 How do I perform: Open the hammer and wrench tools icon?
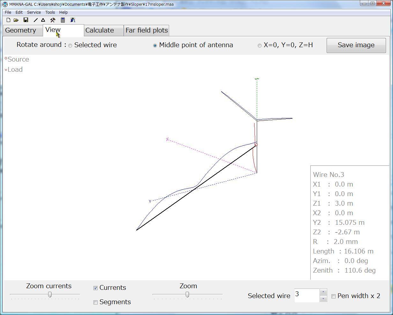click(53, 20)
